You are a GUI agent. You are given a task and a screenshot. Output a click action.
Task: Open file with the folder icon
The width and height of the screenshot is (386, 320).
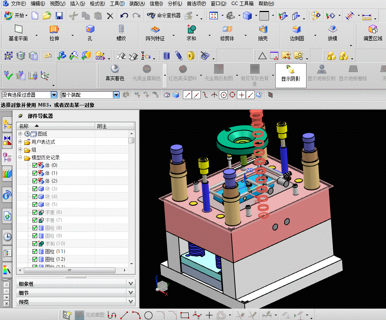pos(47,16)
